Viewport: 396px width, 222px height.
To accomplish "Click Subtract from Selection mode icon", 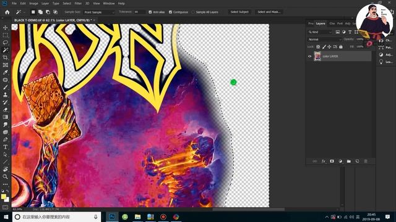I will click(x=48, y=12).
